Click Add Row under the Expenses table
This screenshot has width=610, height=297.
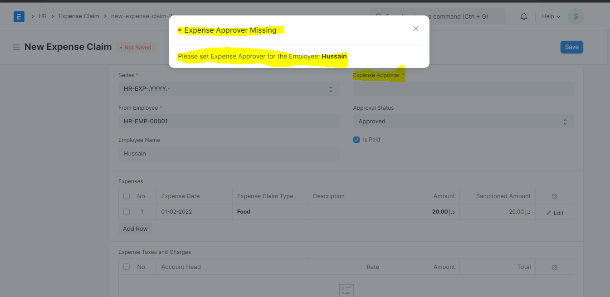coord(135,229)
